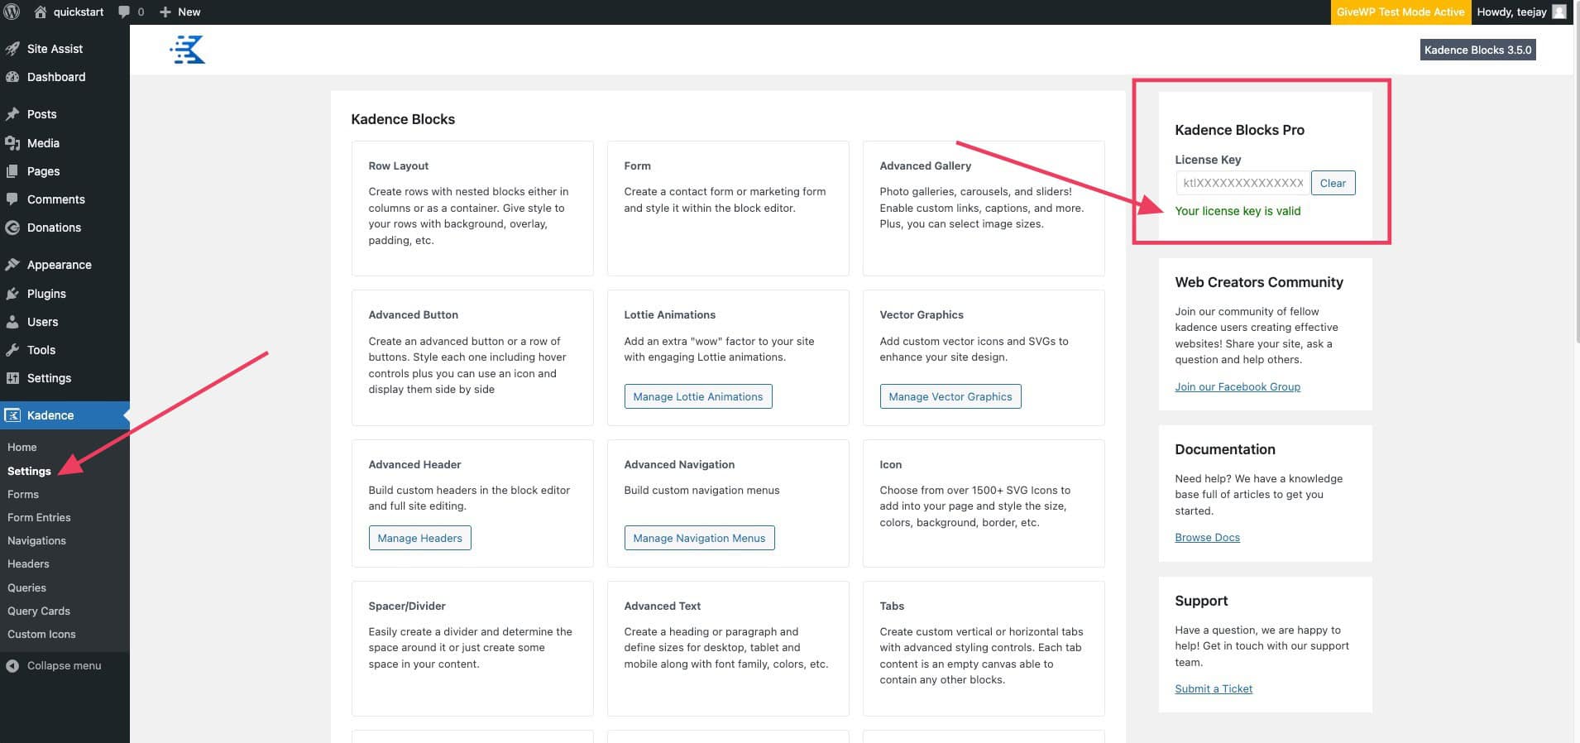Click the Manage Lottie Animations button

click(697, 396)
